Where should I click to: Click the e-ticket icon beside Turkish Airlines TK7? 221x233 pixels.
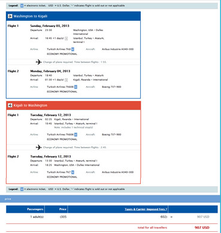coord(73,172)
